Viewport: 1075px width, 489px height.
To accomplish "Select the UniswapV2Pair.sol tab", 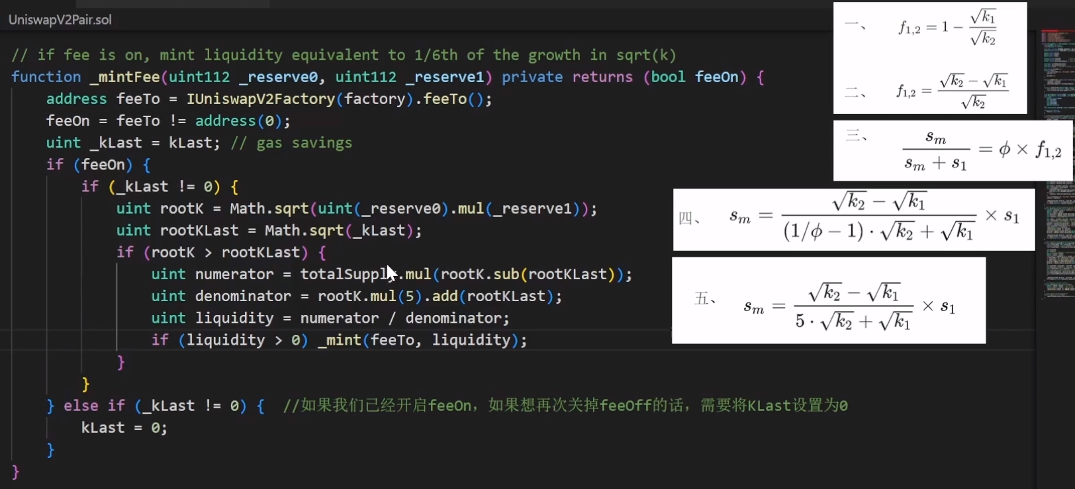I will pos(60,20).
